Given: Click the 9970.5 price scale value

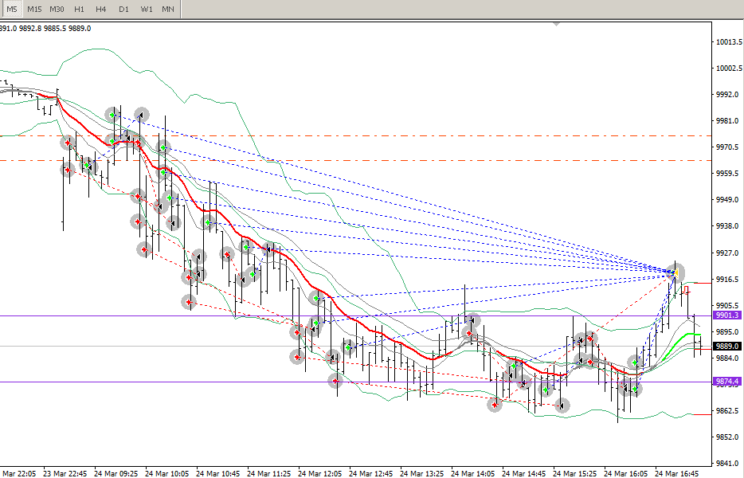Looking at the screenshot, I should tap(727, 147).
